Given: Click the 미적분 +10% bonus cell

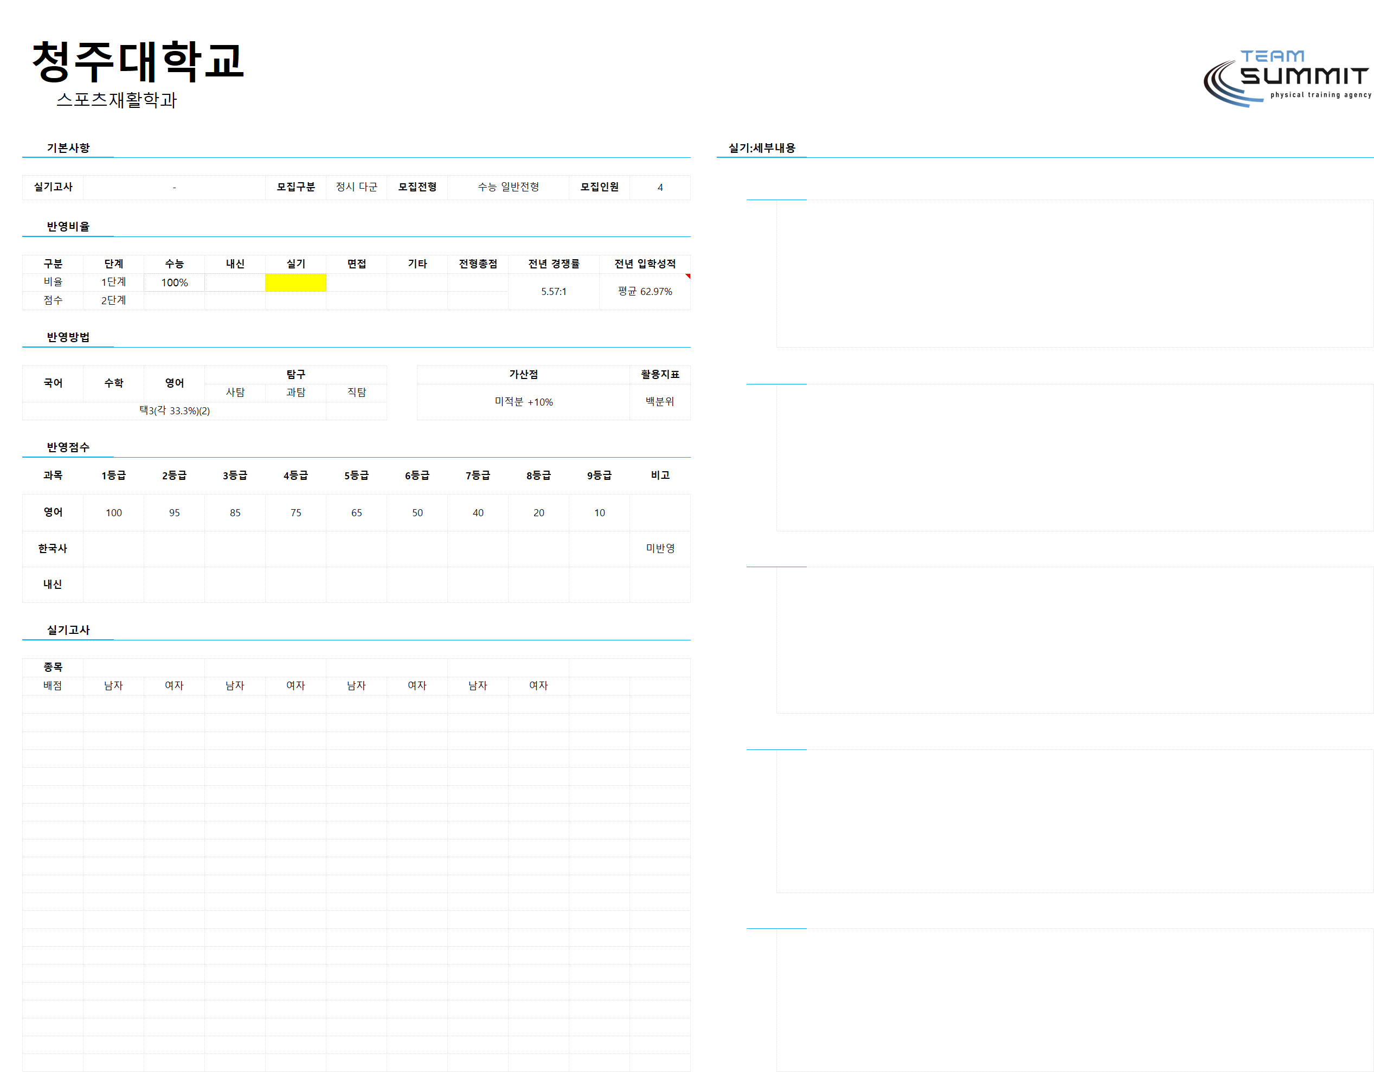Looking at the screenshot, I should [x=523, y=402].
